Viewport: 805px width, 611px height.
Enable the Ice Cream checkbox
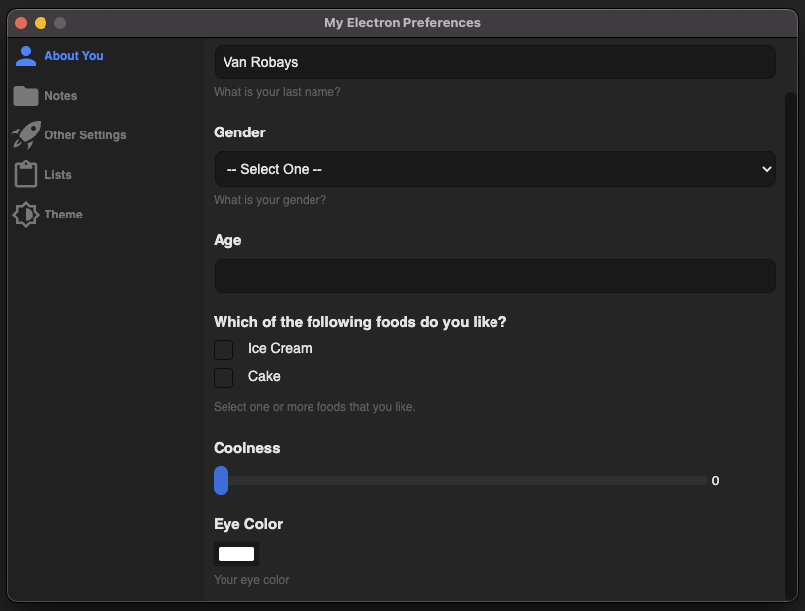(224, 349)
